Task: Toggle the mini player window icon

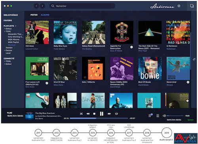Action: pos(192,6)
